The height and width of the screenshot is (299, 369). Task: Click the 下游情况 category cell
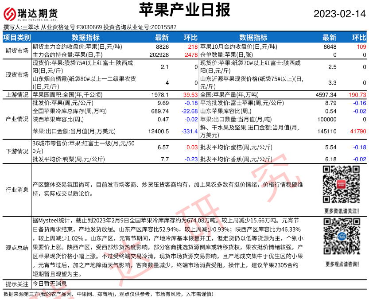[x=17, y=151]
